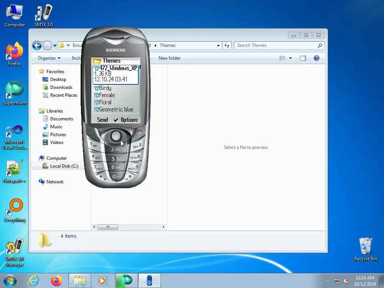Toggle the preview pane button

coord(303,58)
